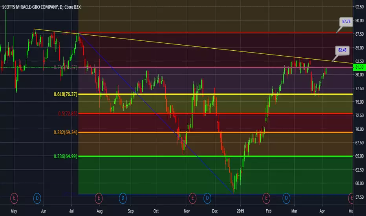The width and height of the screenshot is (366, 216).
Task: Click the Feb label on the time axis
Action: [x=269, y=211]
